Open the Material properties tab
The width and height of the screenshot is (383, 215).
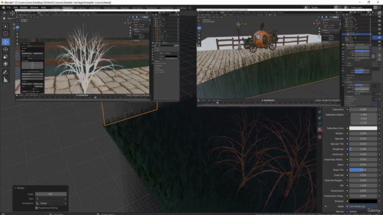click(320, 130)
